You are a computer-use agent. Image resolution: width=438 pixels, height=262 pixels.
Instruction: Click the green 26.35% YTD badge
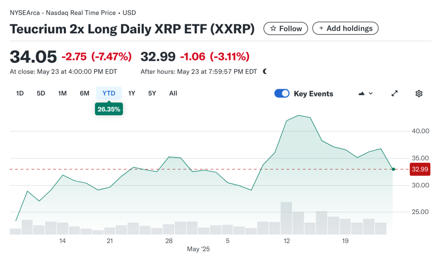(109, 109)
